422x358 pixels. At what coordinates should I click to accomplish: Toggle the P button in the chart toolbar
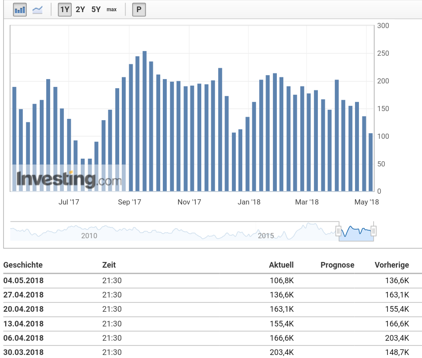pyautogui.click(x=139, y=10)
